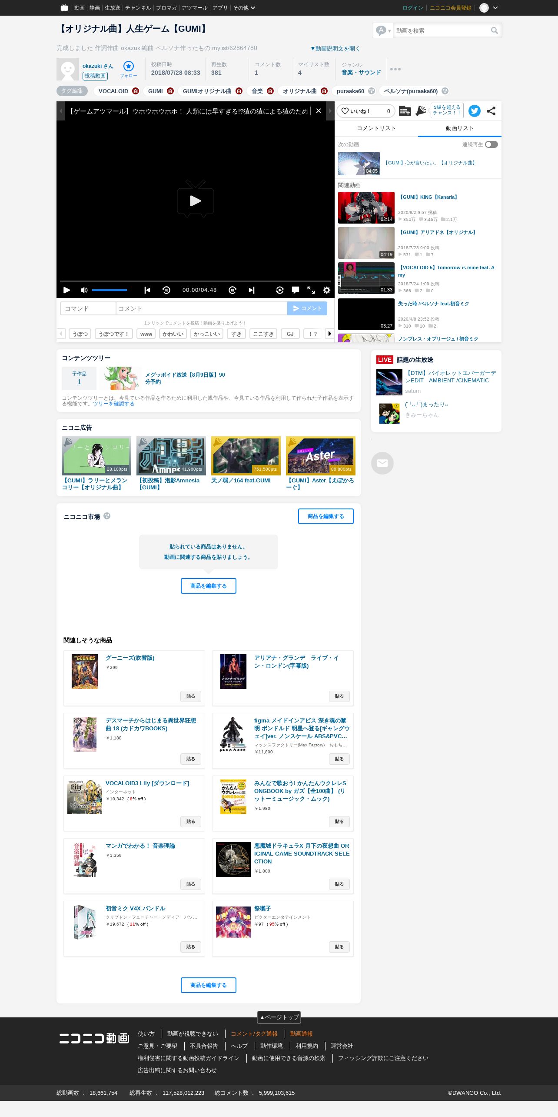Click the タグ編集 tag edit button
558x1117 pixels.
pyautogui.click(x=72, y=91)
